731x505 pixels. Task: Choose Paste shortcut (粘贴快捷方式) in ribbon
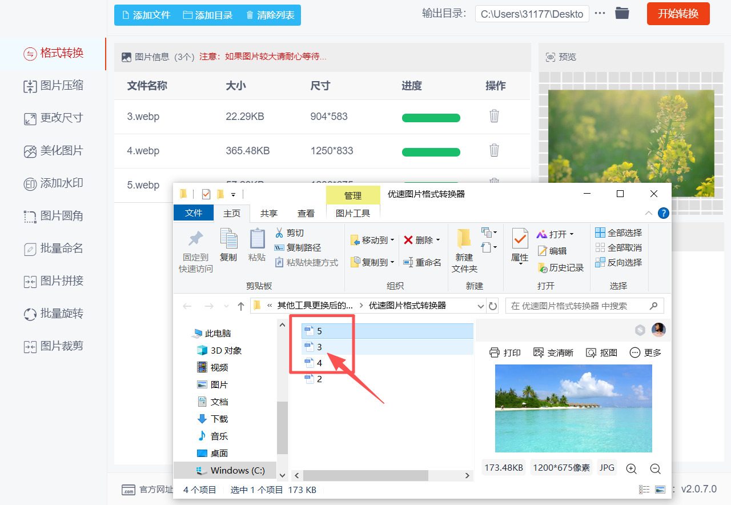[307, 263]
